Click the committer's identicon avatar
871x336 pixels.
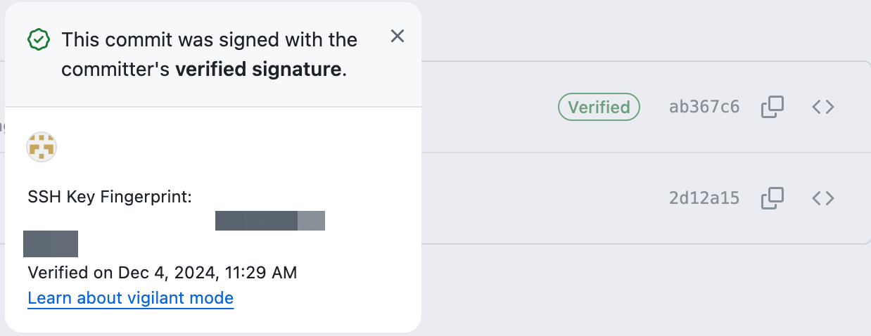tap(42, 147)
